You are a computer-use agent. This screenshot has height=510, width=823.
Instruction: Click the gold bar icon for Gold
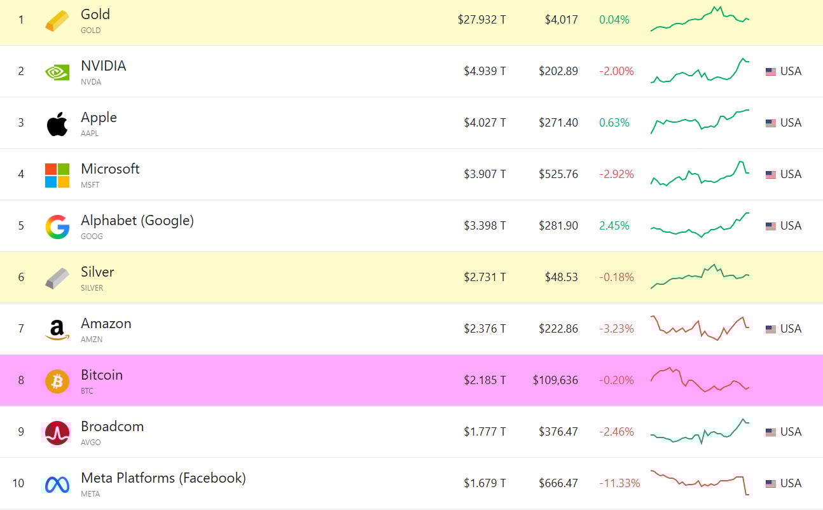pos(56,20)
